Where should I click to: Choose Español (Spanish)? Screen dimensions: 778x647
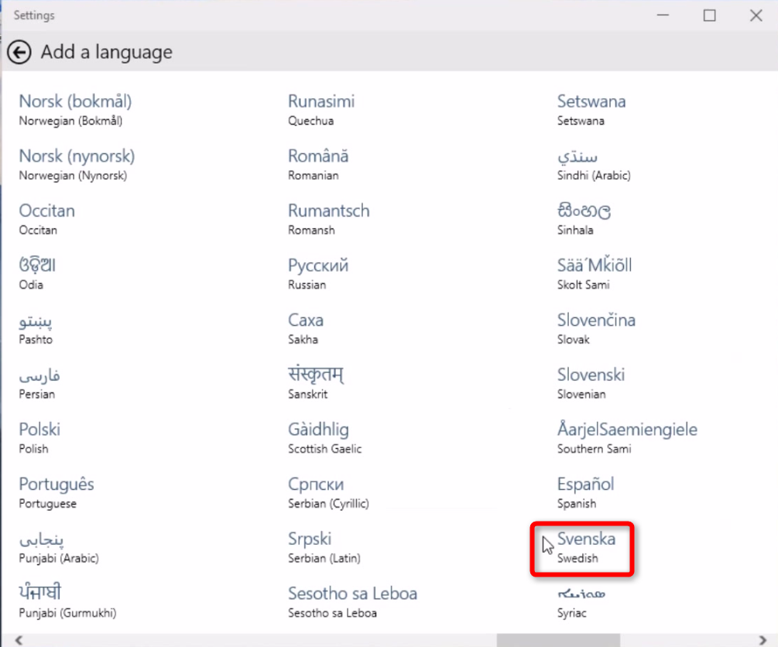585,493
